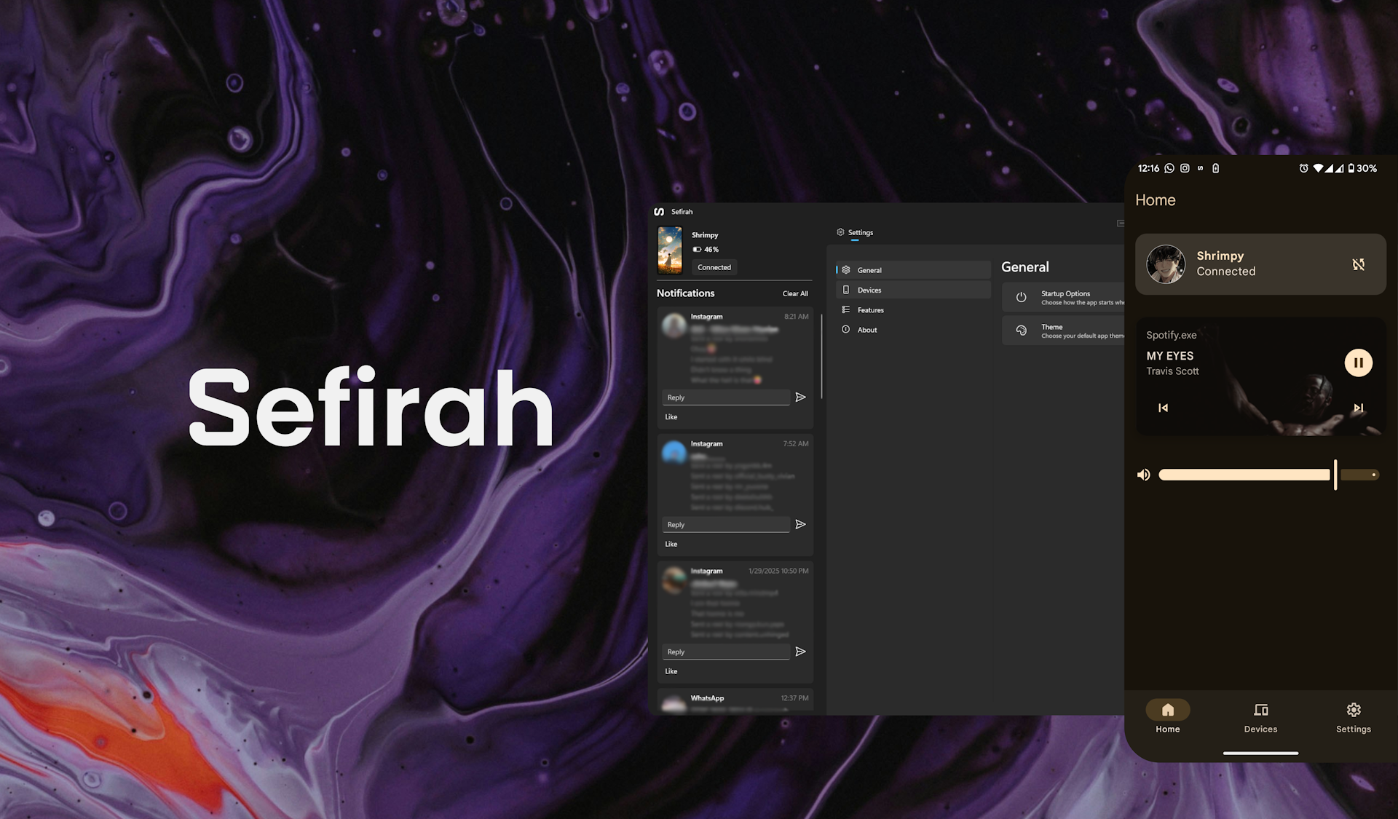Clear All notifications
1398x819 pixels.
(x=795, y=293)
